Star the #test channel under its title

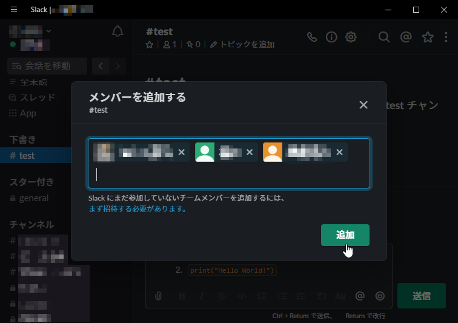150,44
